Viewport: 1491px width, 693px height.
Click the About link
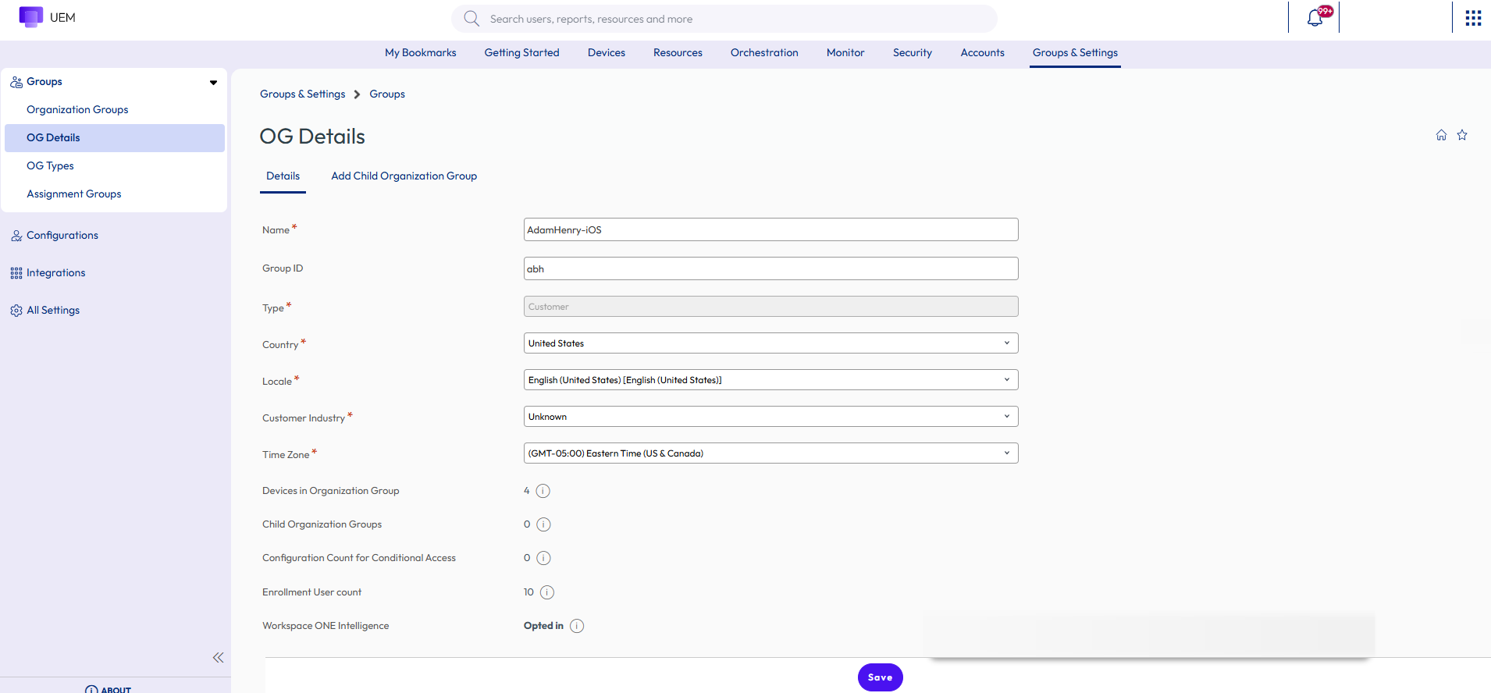click(116, 689)
